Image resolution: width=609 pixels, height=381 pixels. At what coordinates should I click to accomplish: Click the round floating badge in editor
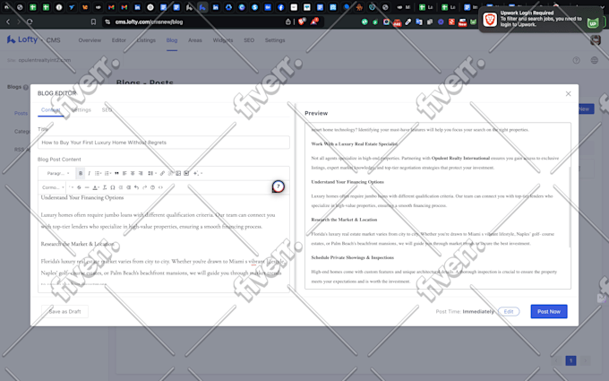279,186
